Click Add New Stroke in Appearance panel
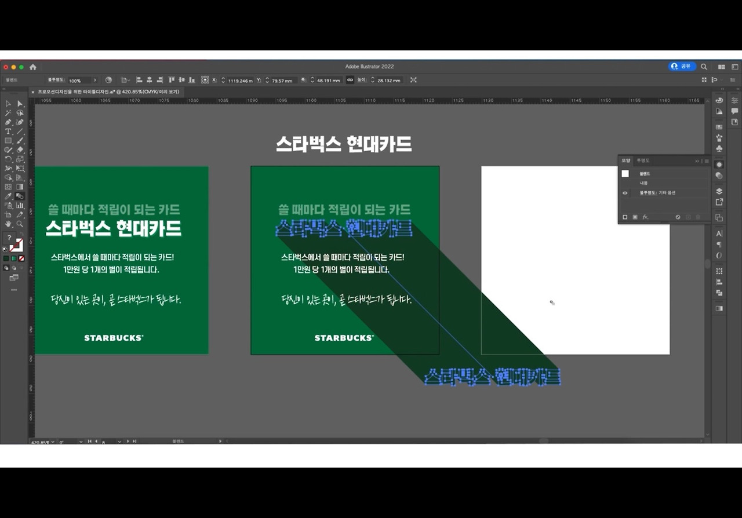The width and height of the screenshot is (742, 518). coord(625,217)
